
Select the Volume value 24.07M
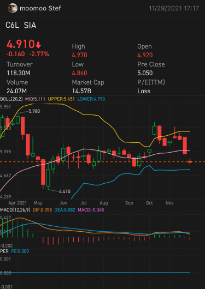coord(17,91)
